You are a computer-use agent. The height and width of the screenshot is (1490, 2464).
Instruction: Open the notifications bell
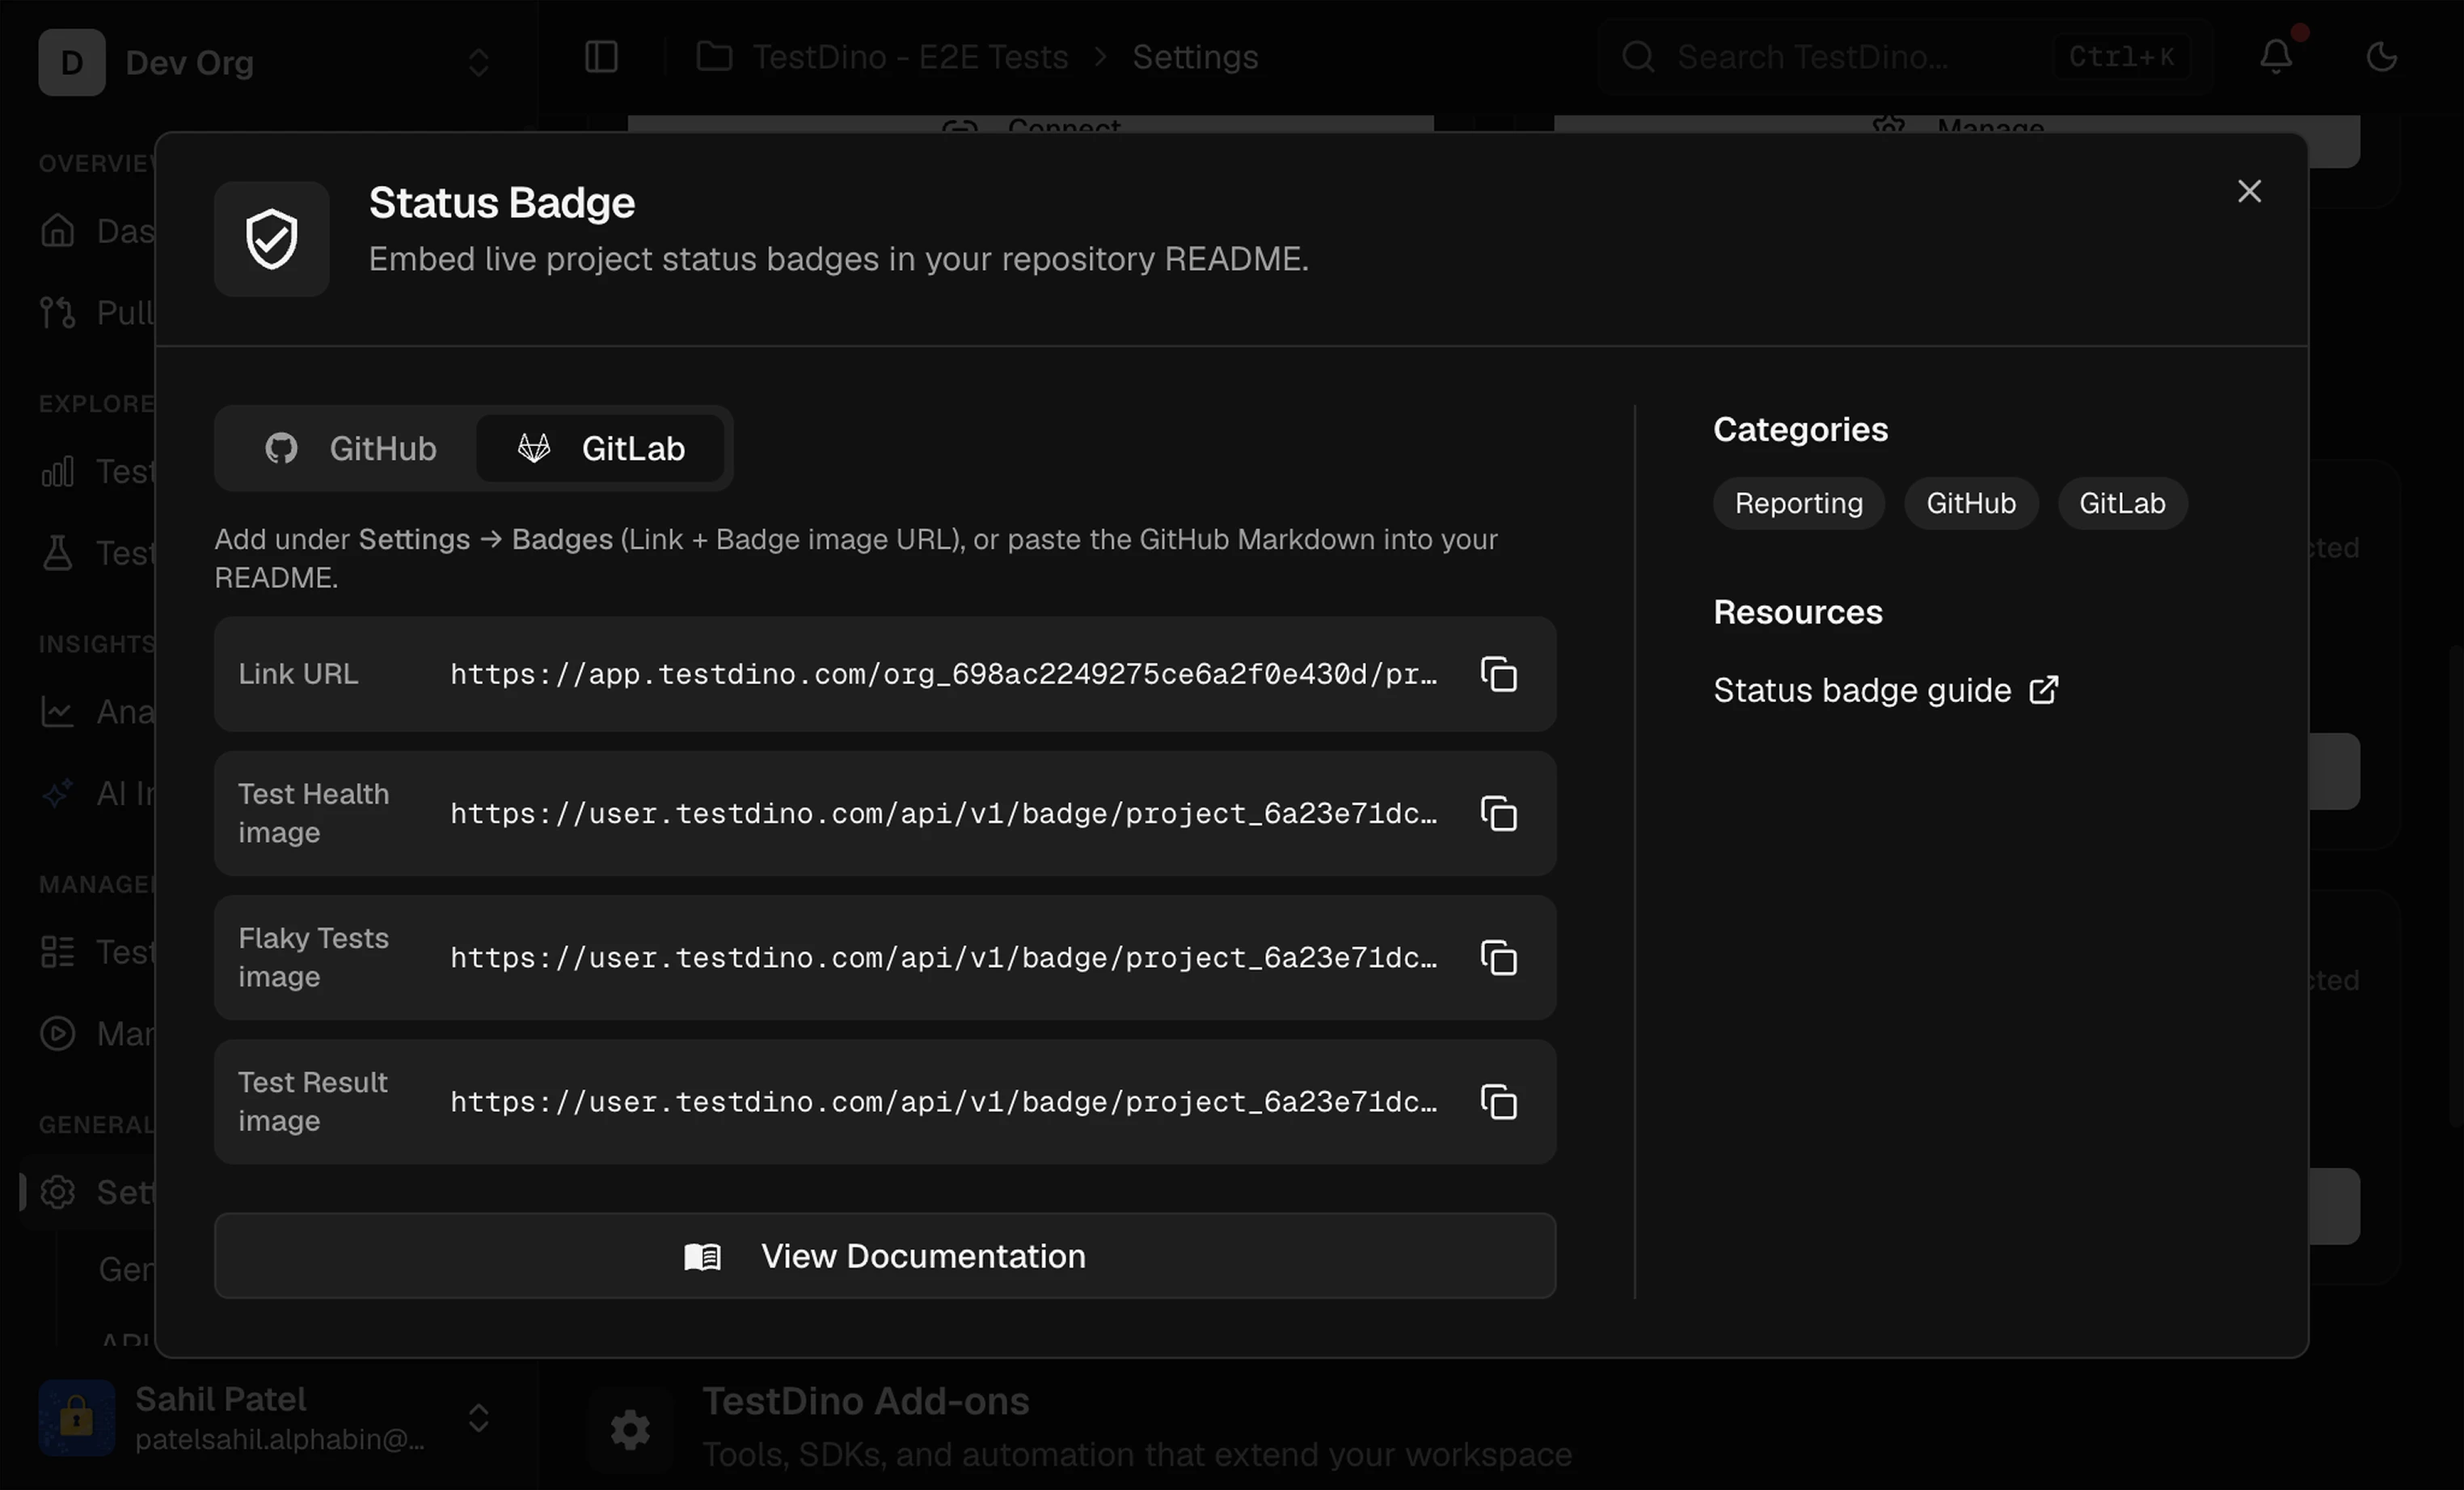tap(2276, 56)
